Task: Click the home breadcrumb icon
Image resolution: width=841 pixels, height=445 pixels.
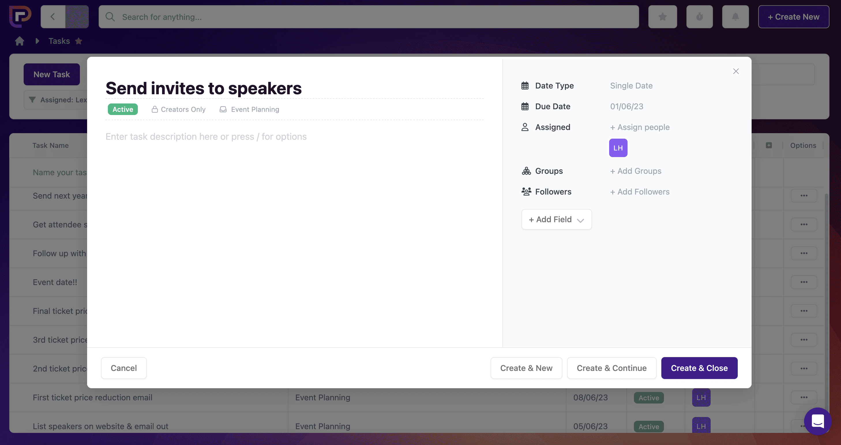Action: click(20, 41)
